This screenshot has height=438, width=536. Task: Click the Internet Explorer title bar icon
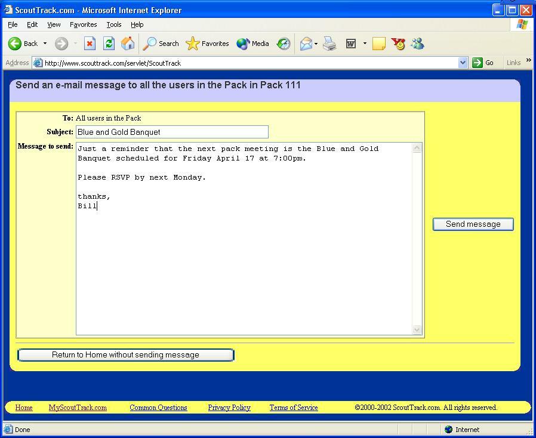tap(8, 10)
